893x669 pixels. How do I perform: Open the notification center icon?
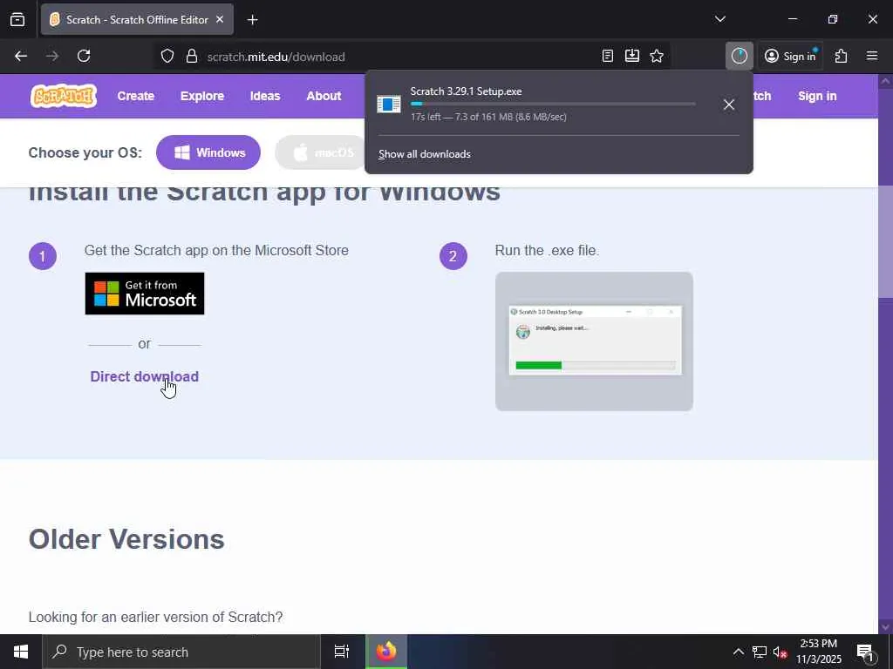[866, 652]
